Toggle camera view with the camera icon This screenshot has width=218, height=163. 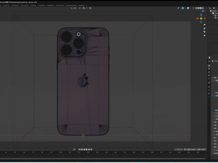(204, 32)
